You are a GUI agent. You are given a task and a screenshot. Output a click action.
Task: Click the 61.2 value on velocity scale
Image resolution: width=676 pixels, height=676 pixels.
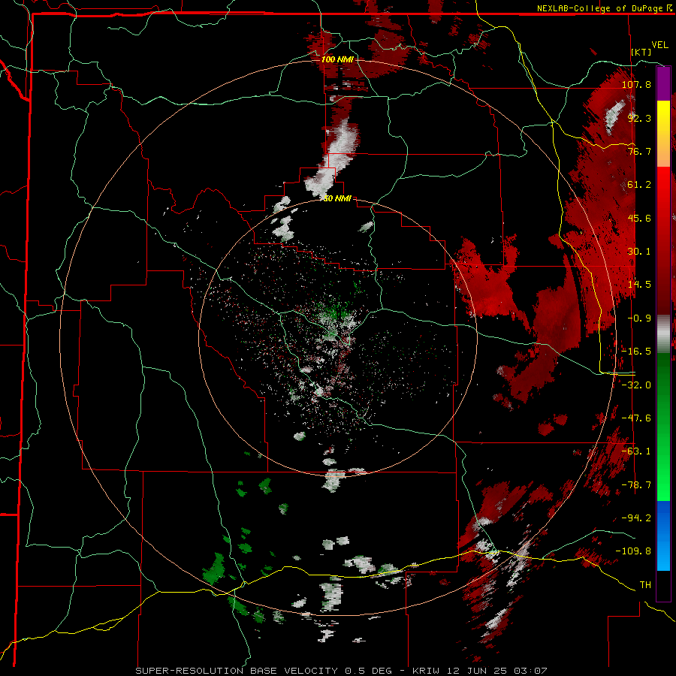(x=639, y=185)
